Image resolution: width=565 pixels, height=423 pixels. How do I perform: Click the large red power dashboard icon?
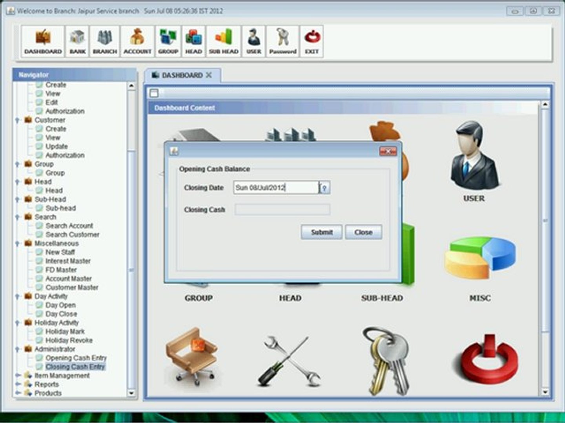[489, 360]
